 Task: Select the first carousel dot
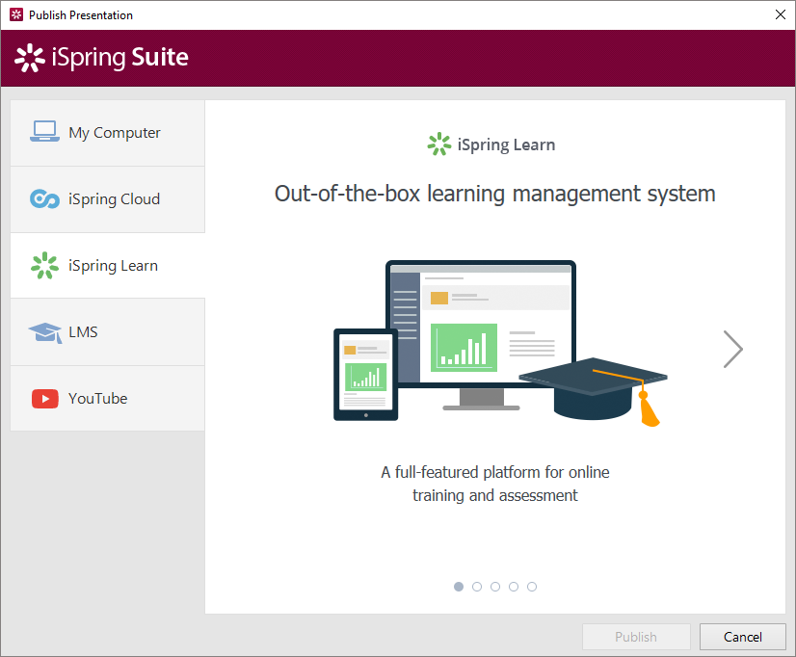[x=459, y=587]
